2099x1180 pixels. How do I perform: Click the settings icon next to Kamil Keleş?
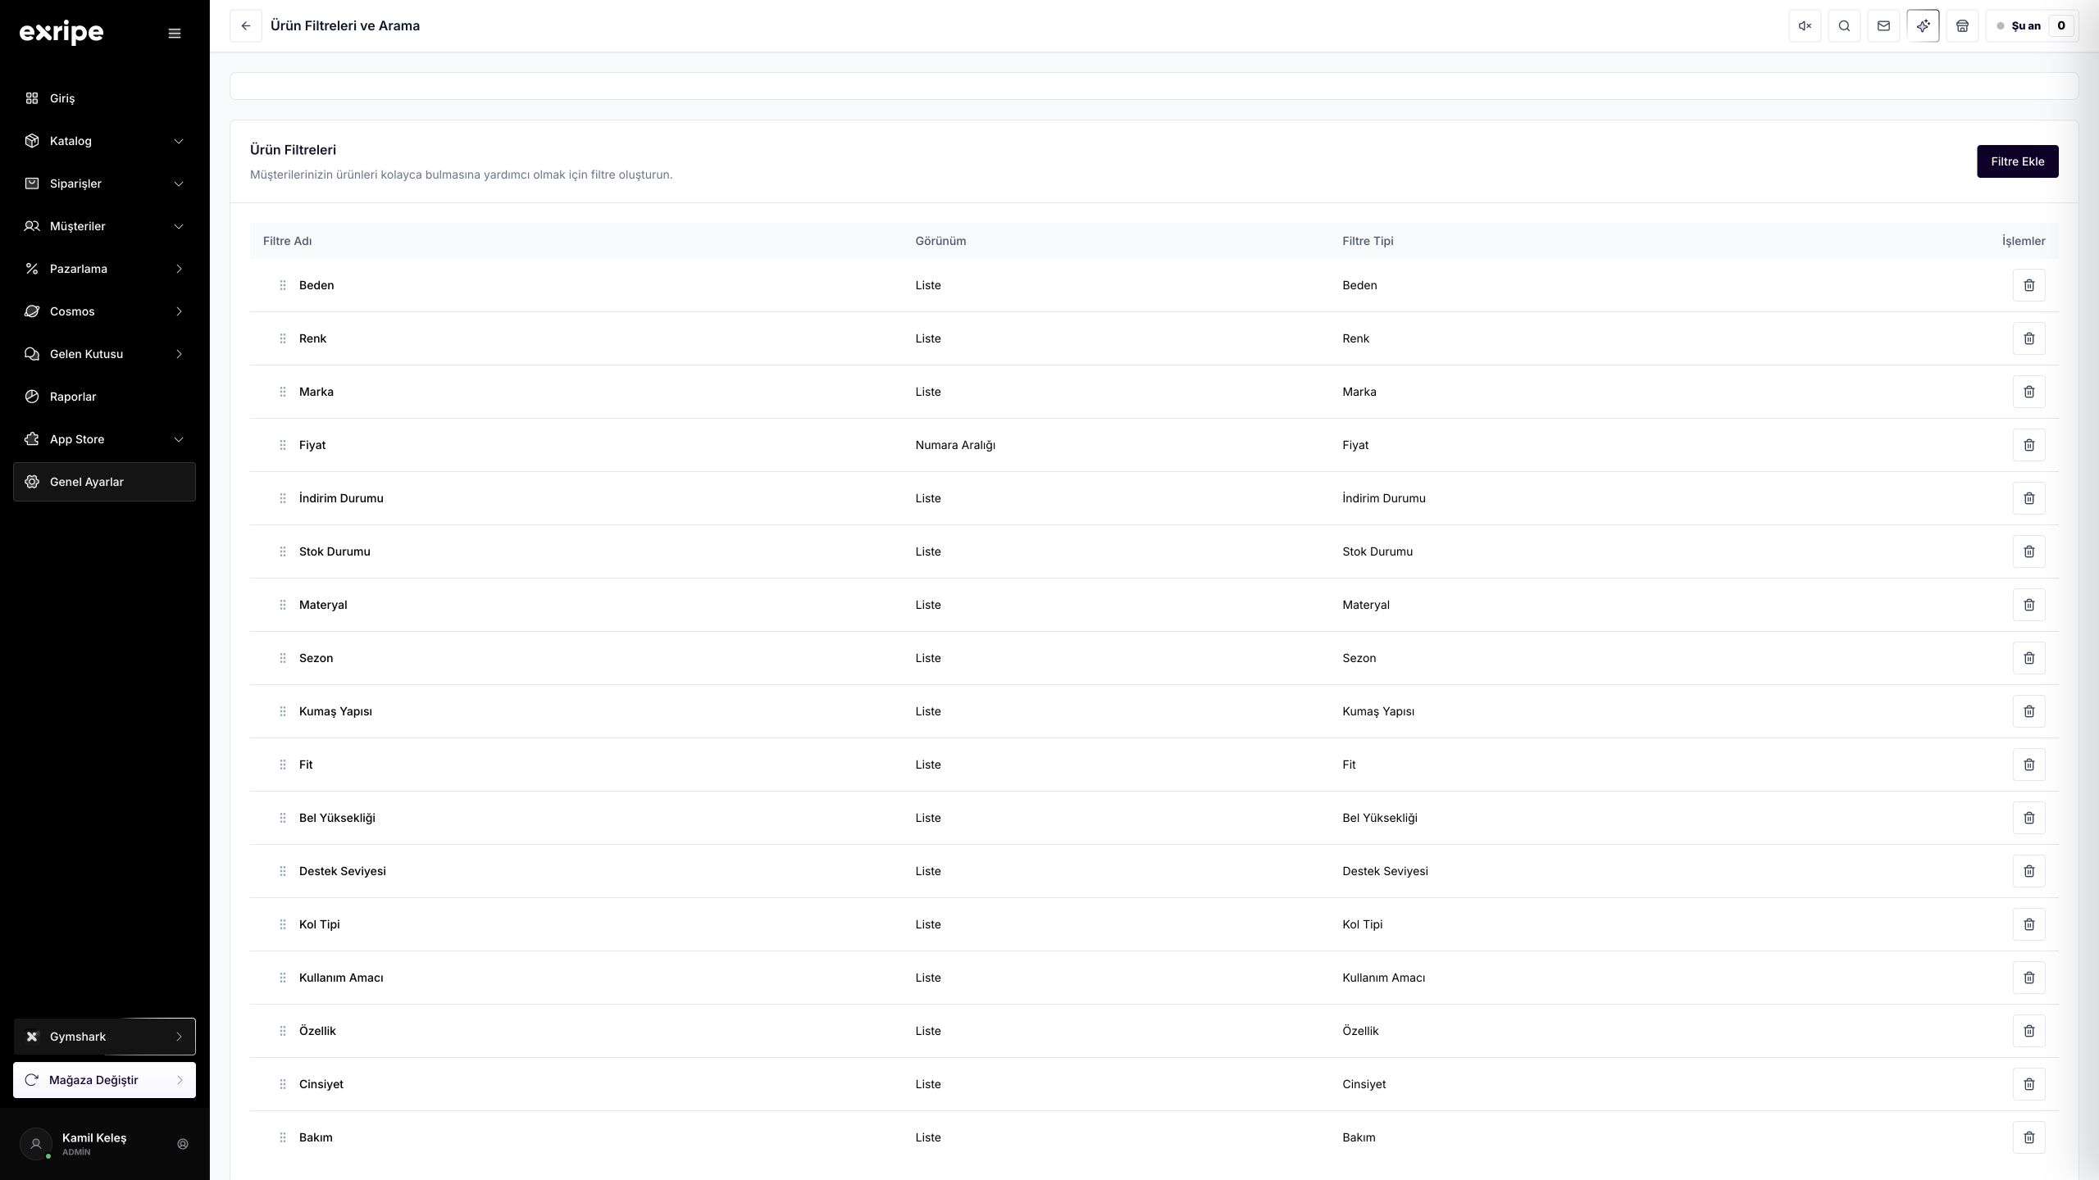183,1144
